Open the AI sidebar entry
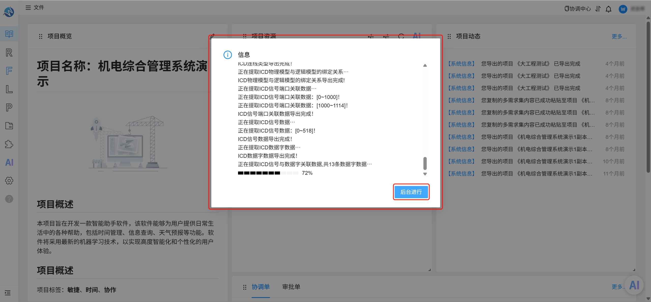The height and width of the screenshot is (302, 651). [9, 162]
